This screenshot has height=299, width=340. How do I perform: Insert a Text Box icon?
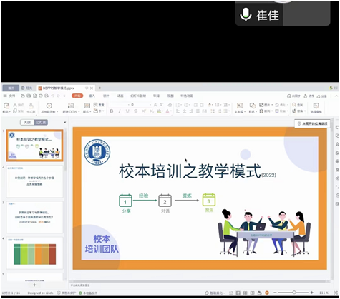click(x=240, y=106)
